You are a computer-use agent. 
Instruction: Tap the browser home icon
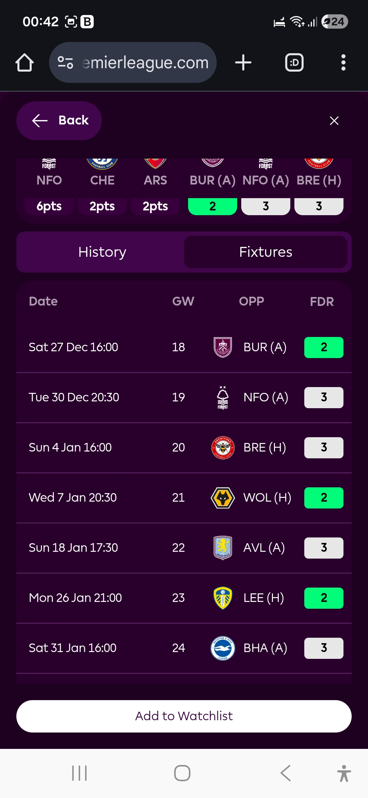[25, 63]
